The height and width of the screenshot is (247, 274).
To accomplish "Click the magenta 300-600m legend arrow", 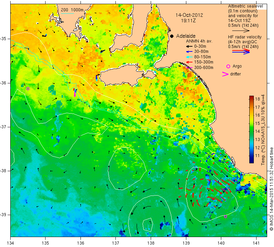I will pyautogui.click(x=189, y=68).
